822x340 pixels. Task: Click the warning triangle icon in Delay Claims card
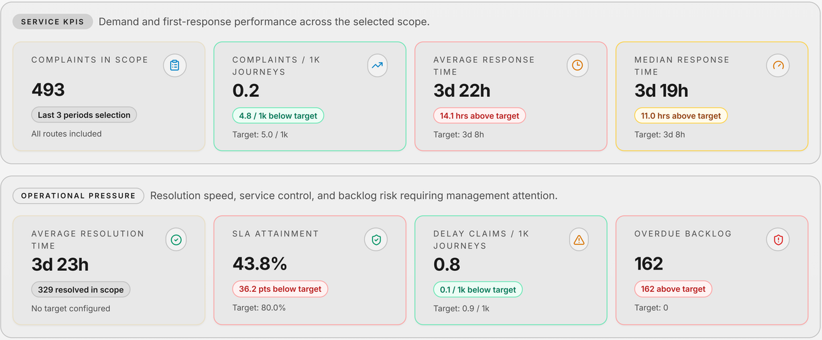[579, 240]
